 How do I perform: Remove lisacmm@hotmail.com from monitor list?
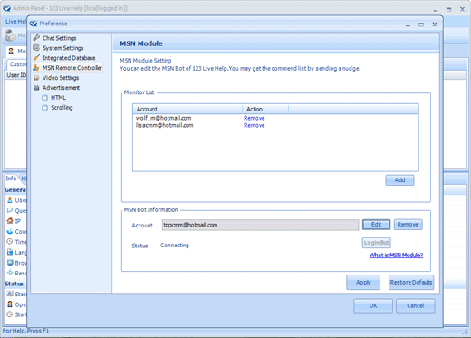click(255, 125)
